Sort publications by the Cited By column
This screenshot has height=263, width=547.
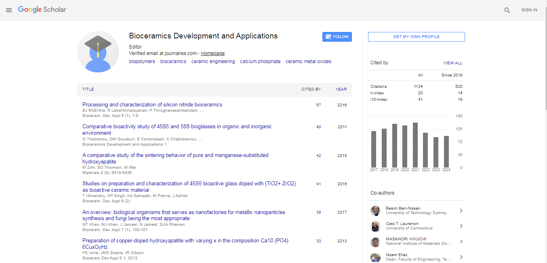click(311, 89)
